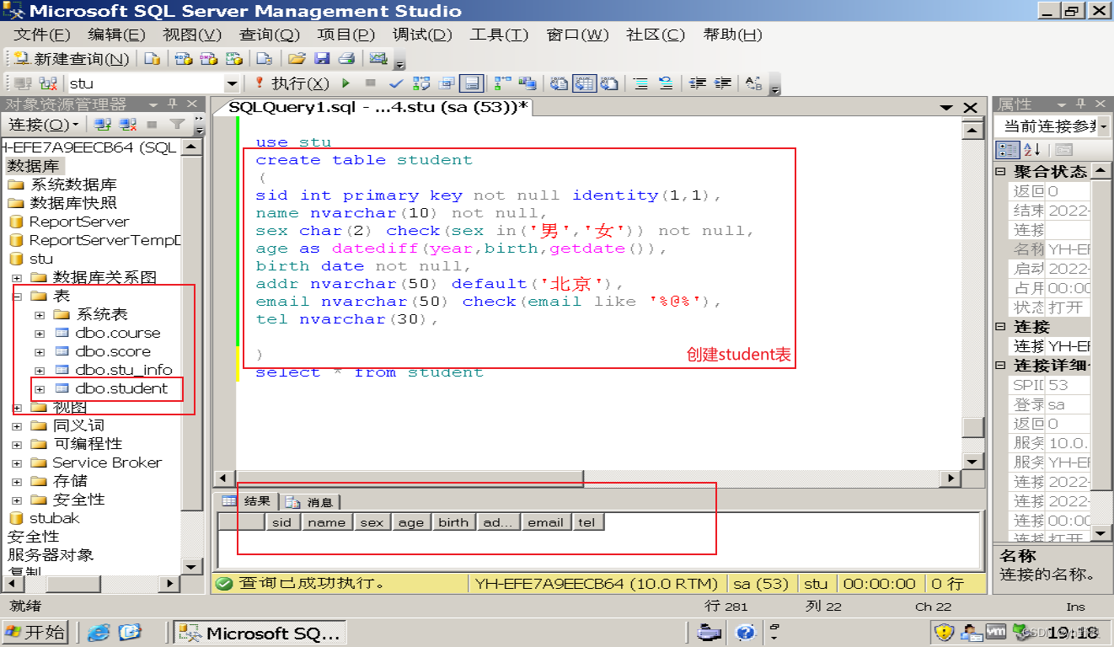Open the Query (查询) menu

click(x=269, y=35)
